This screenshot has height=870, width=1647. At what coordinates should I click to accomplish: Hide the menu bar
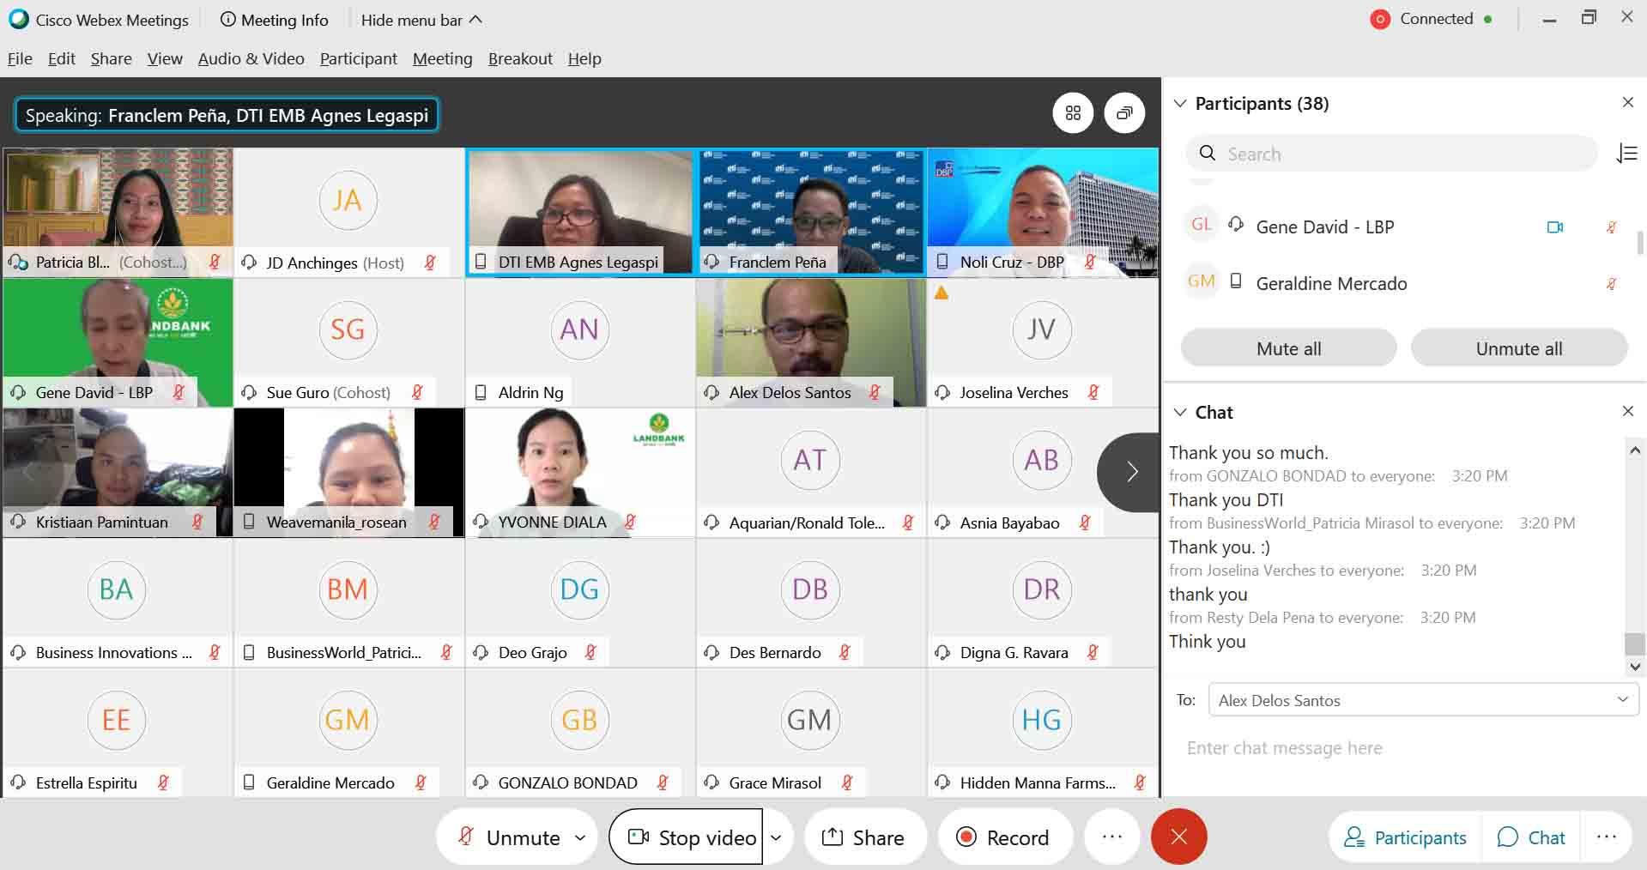click(421, 20)
